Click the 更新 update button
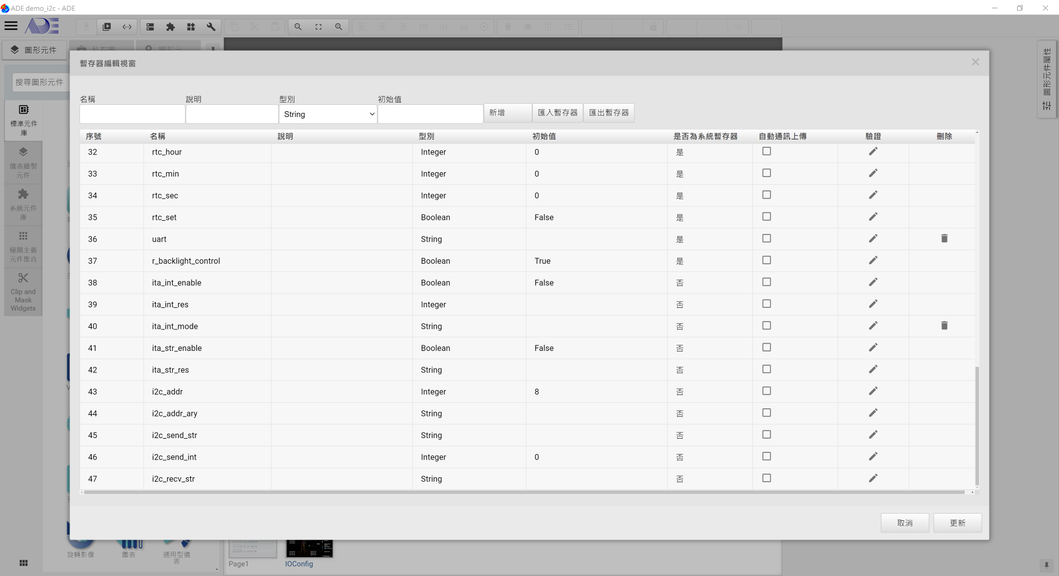 (957, 523)
